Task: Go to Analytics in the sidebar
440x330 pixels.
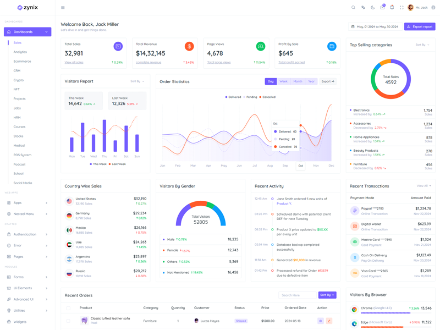Action: coord(20,52)
